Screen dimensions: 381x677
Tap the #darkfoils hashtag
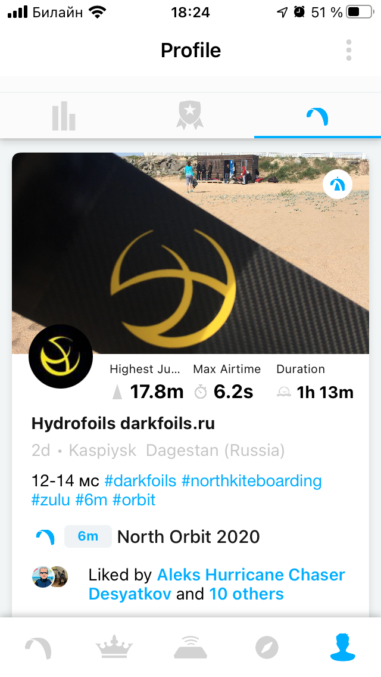pos(140,480)
